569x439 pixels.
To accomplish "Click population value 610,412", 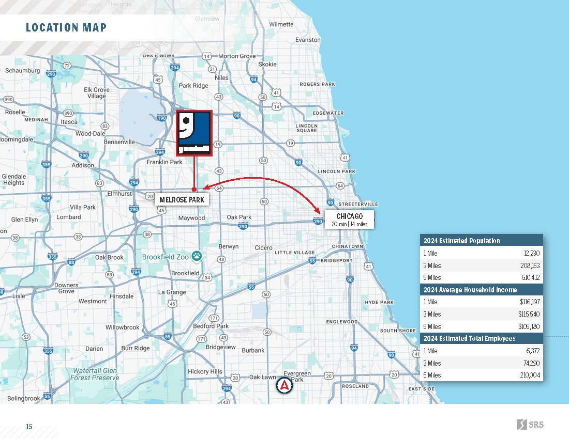I will coord(531,277).
